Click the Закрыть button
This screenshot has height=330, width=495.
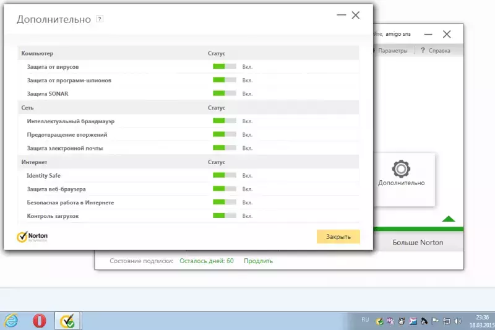click(x=338, y=237)
